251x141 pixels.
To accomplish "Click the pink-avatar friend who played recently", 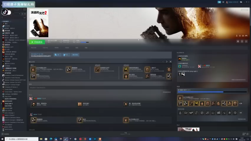I will pyautogui.click(x=200, y=66).
